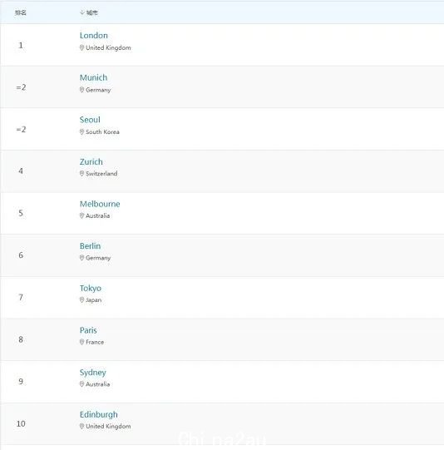This screenshot has width=444, height=450.
Task: Click the ranking column header
Action: (x=21, y=12)
